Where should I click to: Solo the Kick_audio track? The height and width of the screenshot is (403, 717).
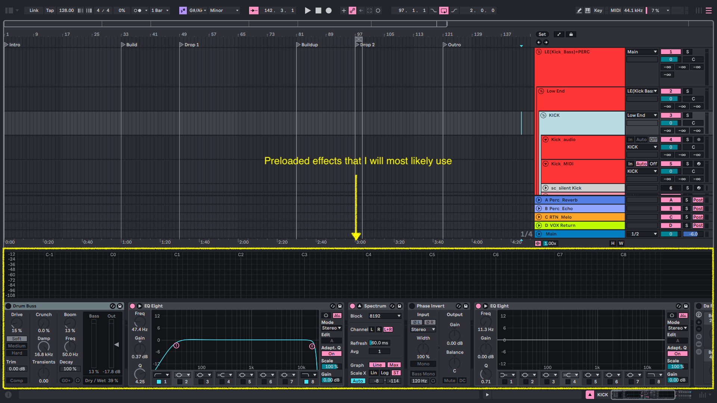pyautogui.click(x=687, y=140)
